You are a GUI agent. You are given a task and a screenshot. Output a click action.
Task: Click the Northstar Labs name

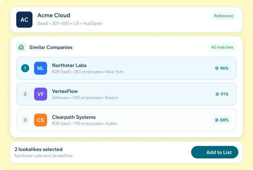69,65
